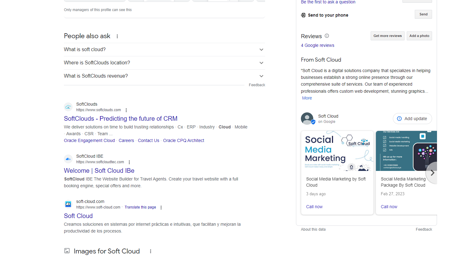Click the 'From Soft Cloud' heading
This screenshot has height=259, width=462.
(x=321, y=60)
